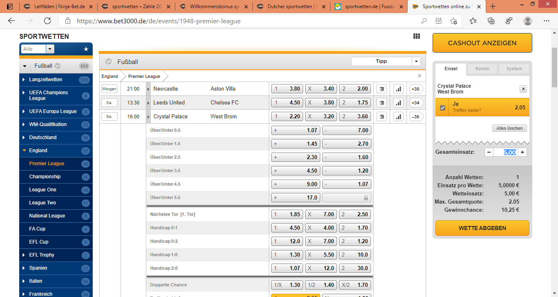This screenshot has height=297, width=558.
Task: Switch to Willkommensbonus browser tab
Action: tap(214, 7)
